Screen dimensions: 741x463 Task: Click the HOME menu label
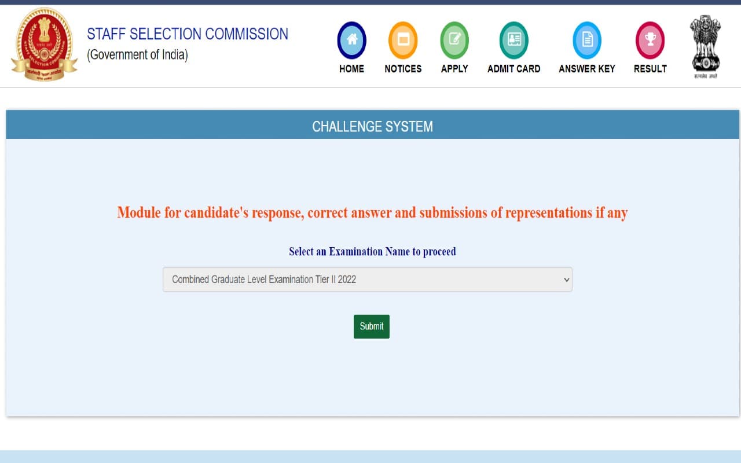(x=351, y=68)
